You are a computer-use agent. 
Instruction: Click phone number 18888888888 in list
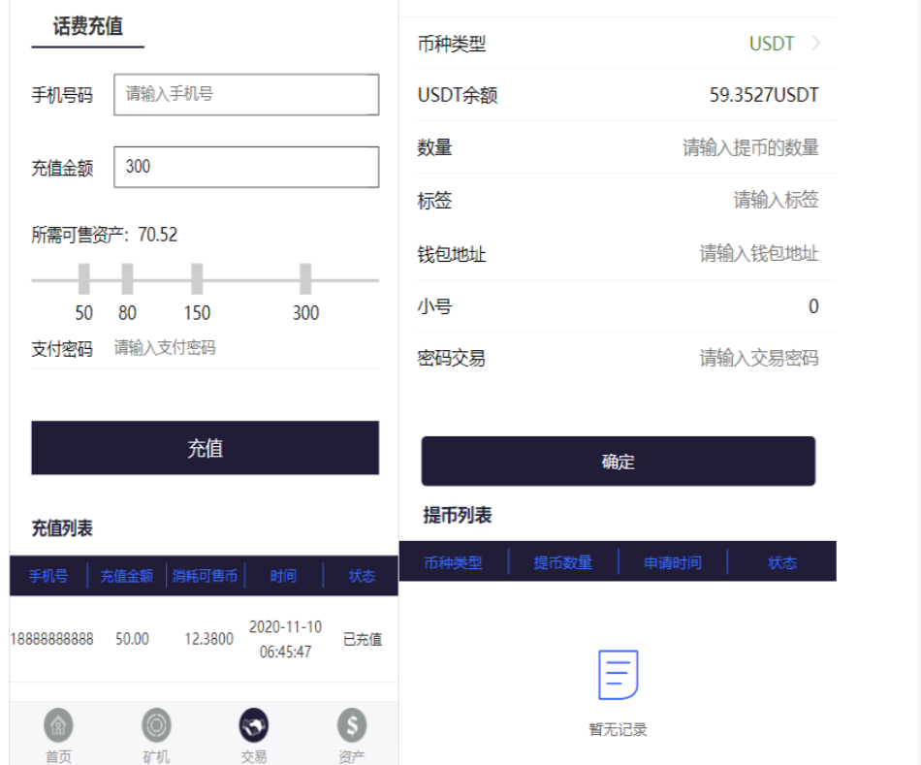click(51, 639)
